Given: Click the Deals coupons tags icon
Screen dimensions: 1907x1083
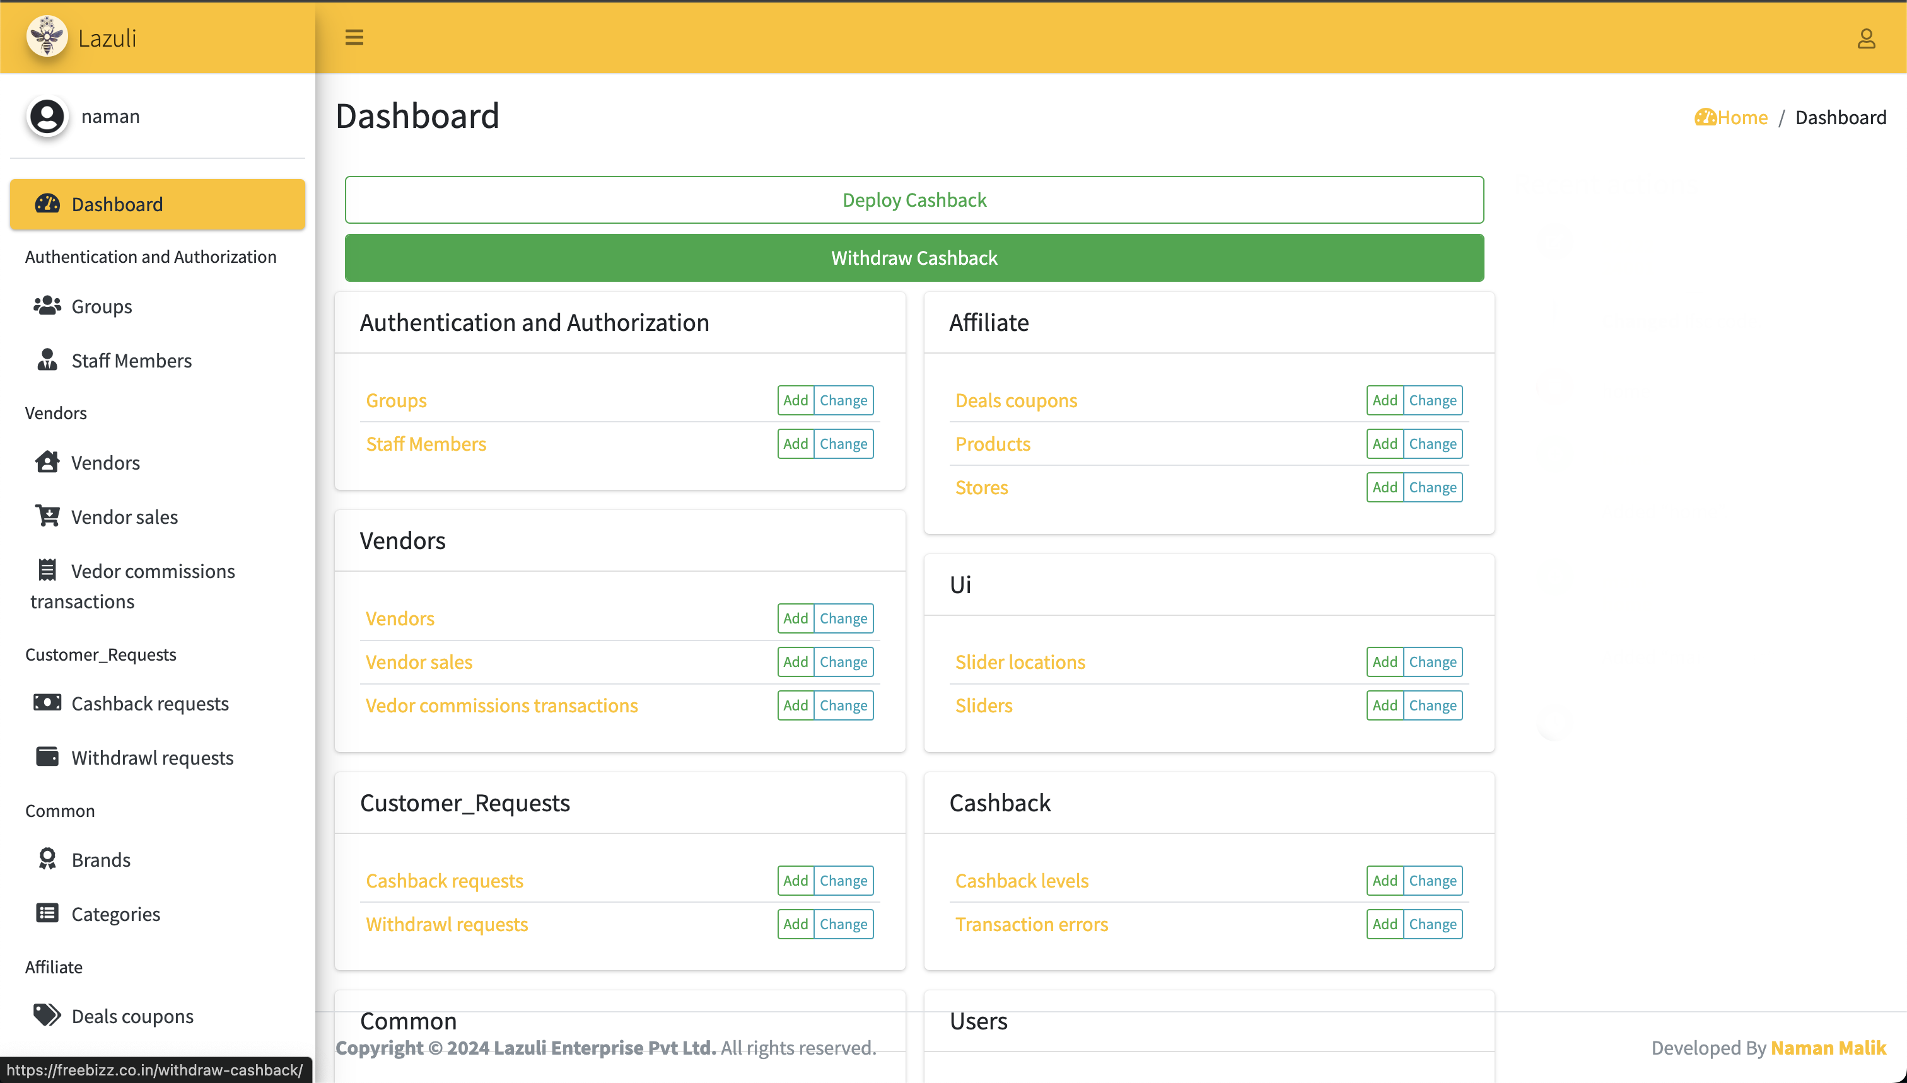Looking at the screenshot, I should tap(48, 1014).
